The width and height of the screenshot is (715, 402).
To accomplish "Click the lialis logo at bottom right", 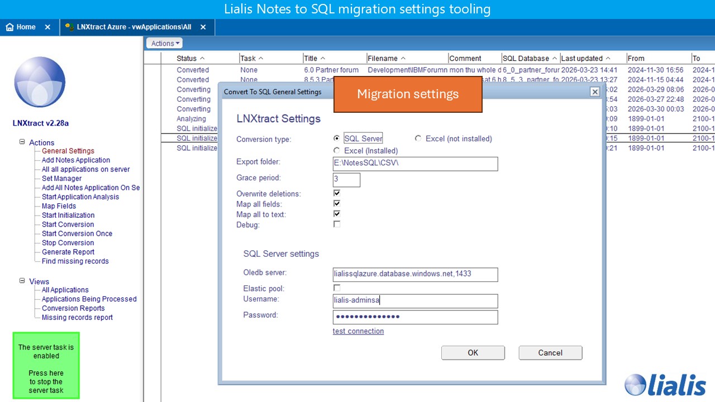I will click(665, 385).
